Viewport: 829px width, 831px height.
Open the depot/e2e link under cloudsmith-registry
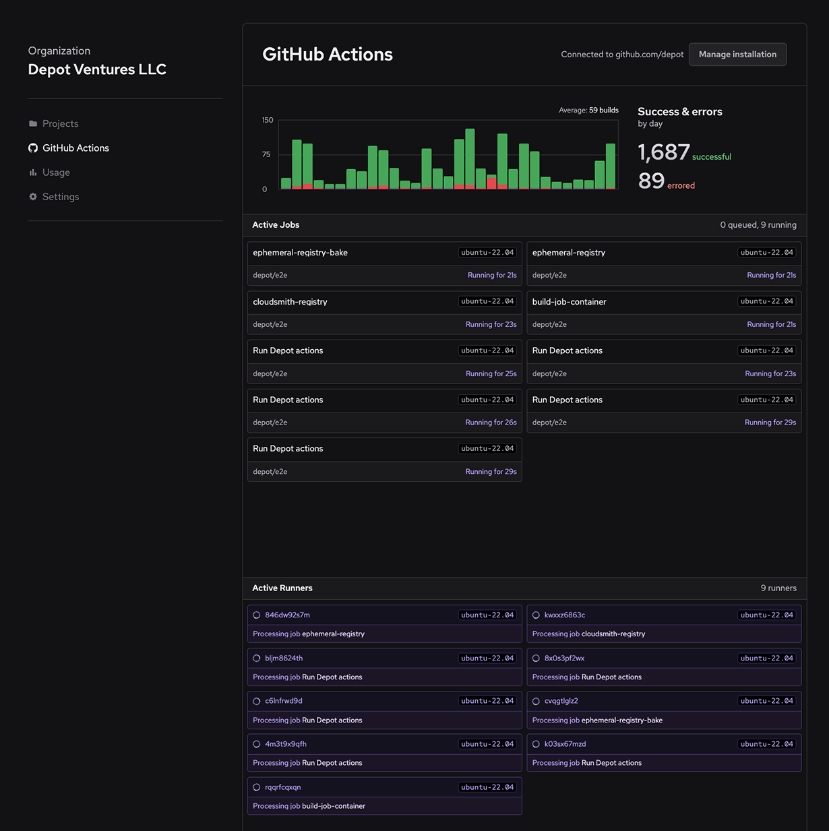(270, 324)
